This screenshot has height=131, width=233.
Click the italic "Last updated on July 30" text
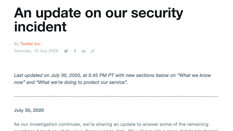click(40, 75)
